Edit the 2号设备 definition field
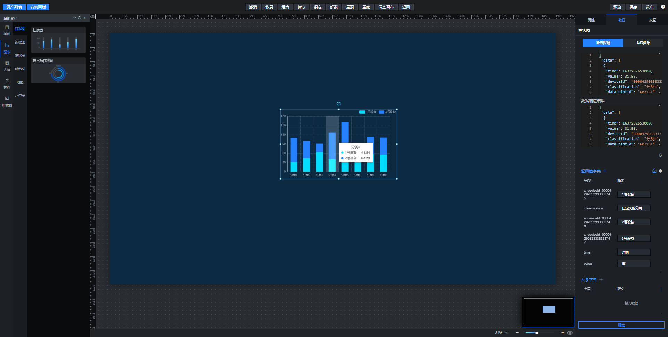 634,222
